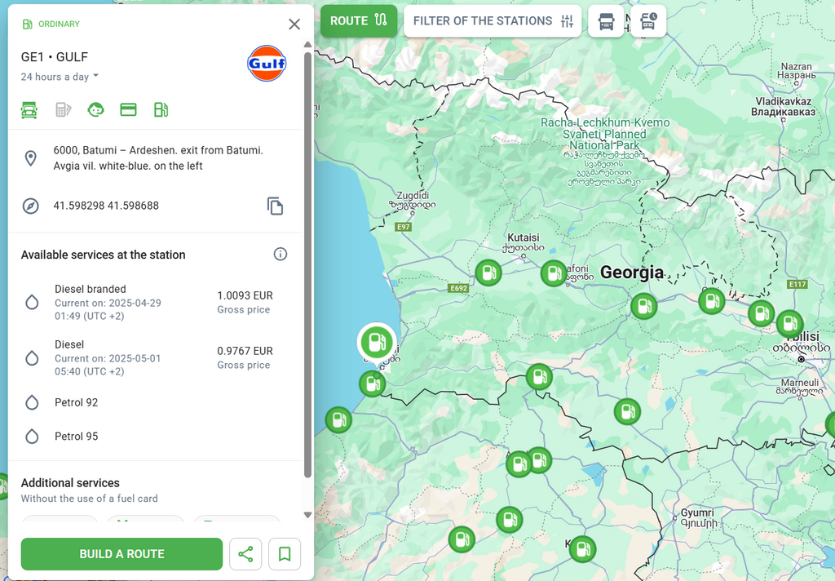
Task: Click the Petrol 95 service row
Action: (x=154, y=437)
